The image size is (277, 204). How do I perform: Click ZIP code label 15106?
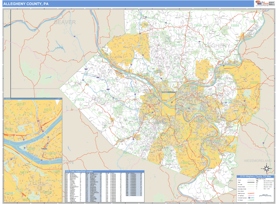click(132, 118)
